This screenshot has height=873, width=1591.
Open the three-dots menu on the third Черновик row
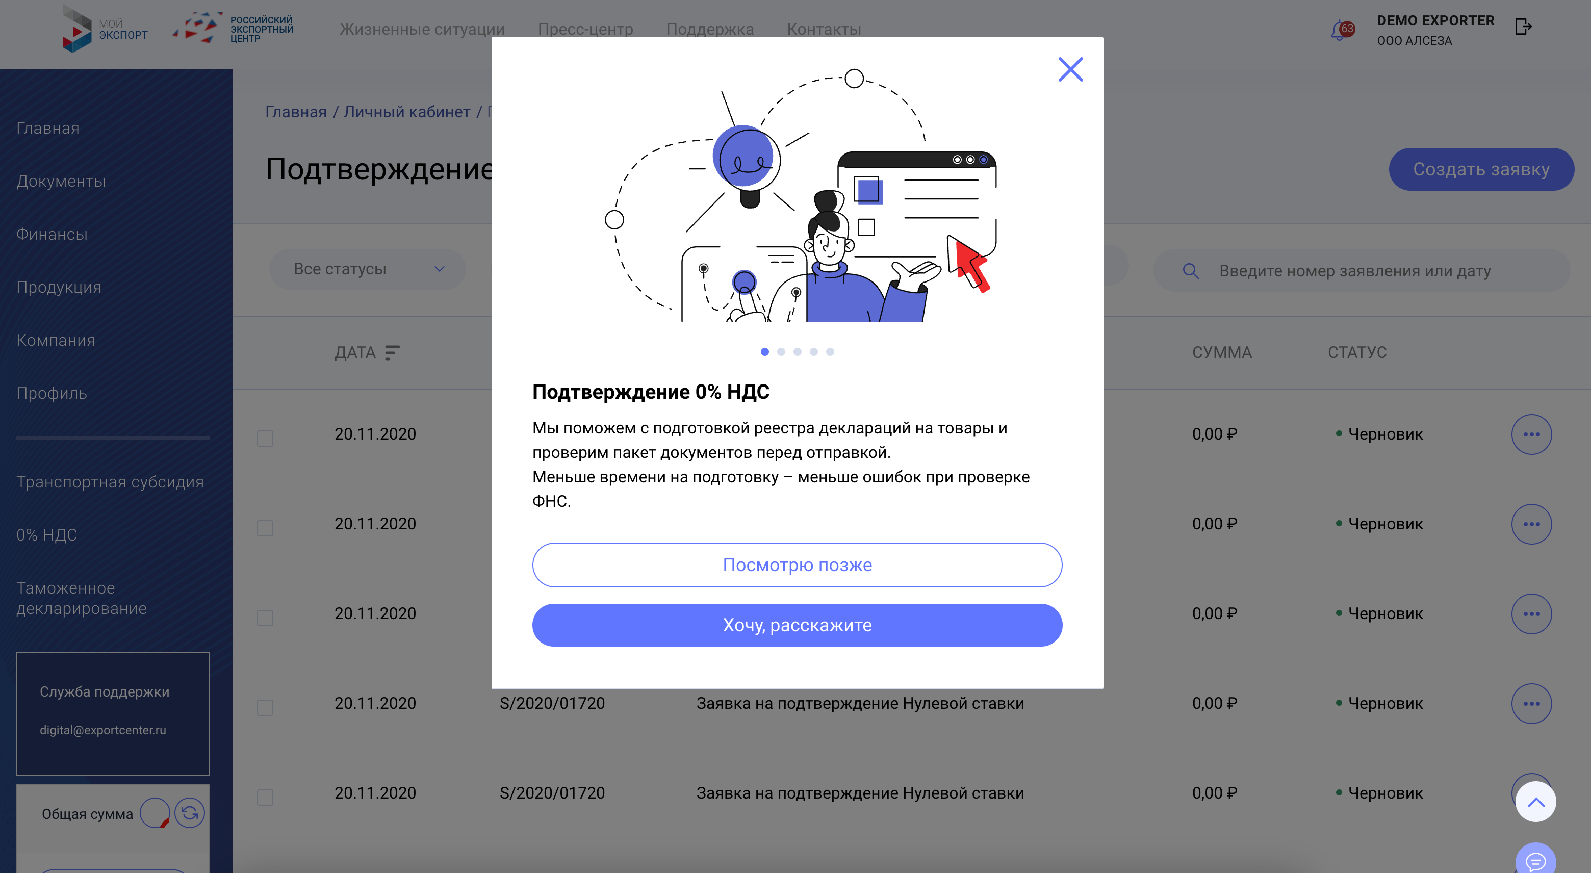coord(1531,613)
